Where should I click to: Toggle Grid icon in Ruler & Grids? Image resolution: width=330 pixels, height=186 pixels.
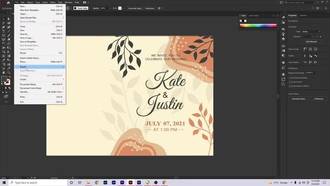coord(310,49)
